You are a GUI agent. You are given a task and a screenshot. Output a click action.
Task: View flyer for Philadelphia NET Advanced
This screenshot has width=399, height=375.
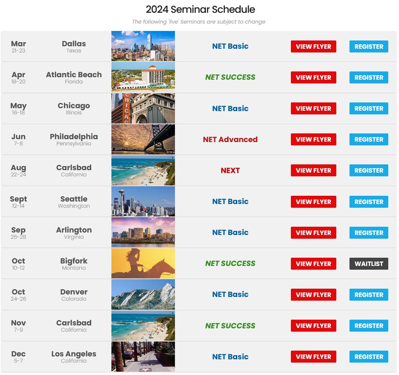(314, 139)
